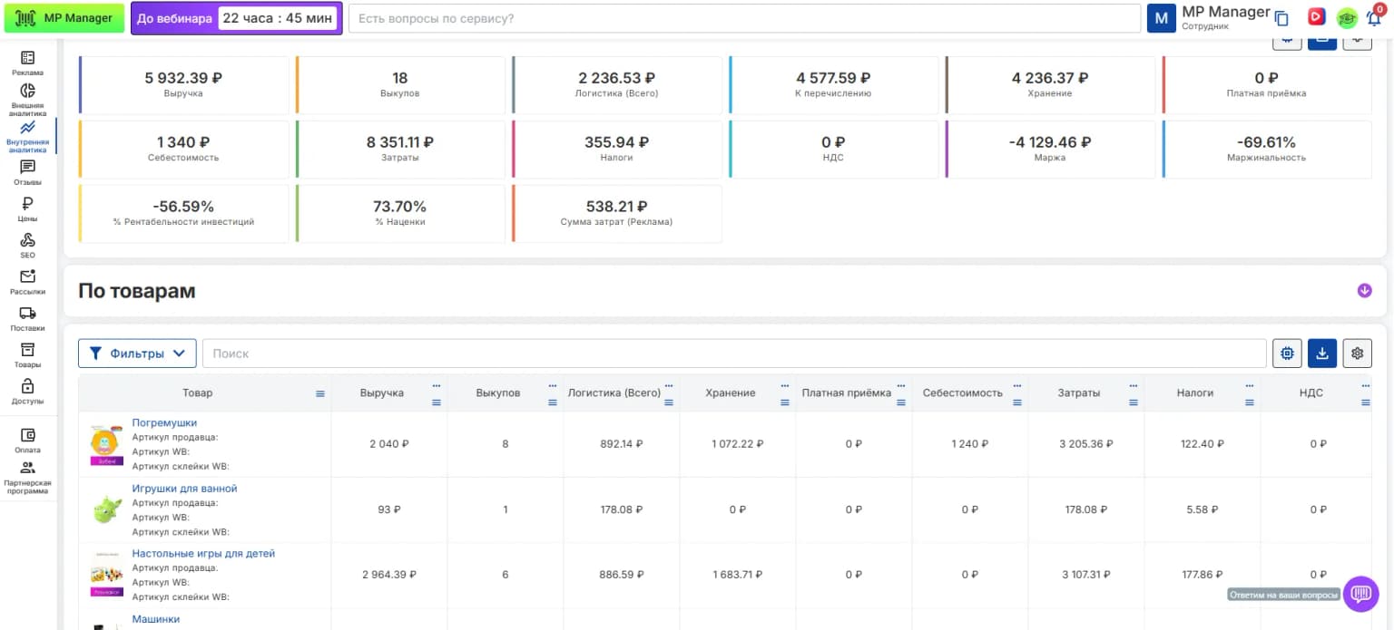The image size is (1394, 630).
Task: Click the Выручка 5 932.39 ₽ card
Action: coord(183,85)
